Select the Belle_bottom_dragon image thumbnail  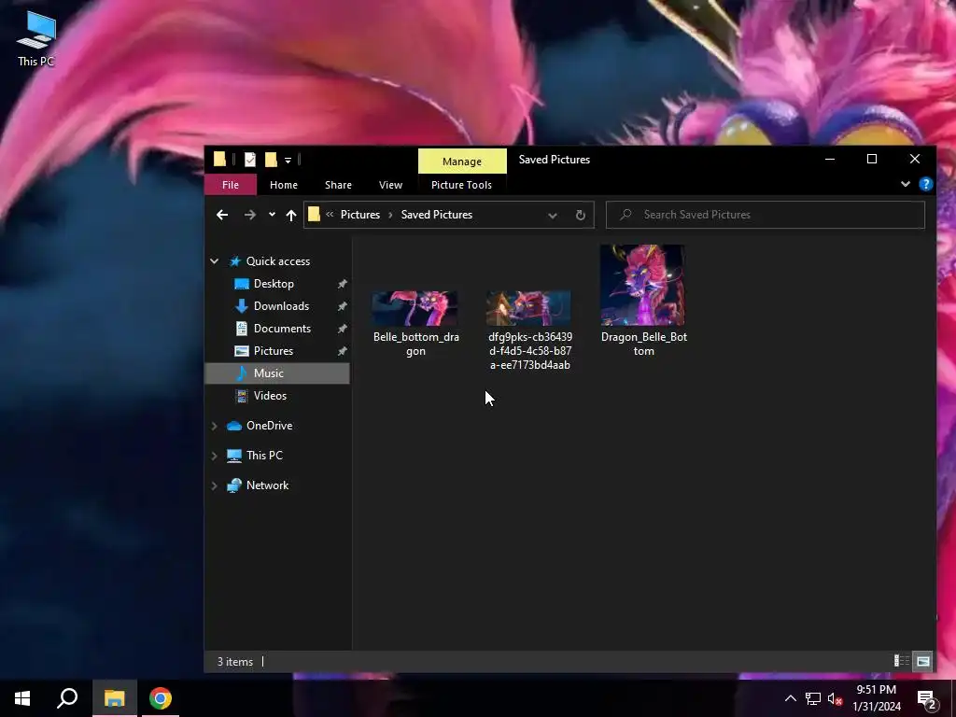point(415,308)
